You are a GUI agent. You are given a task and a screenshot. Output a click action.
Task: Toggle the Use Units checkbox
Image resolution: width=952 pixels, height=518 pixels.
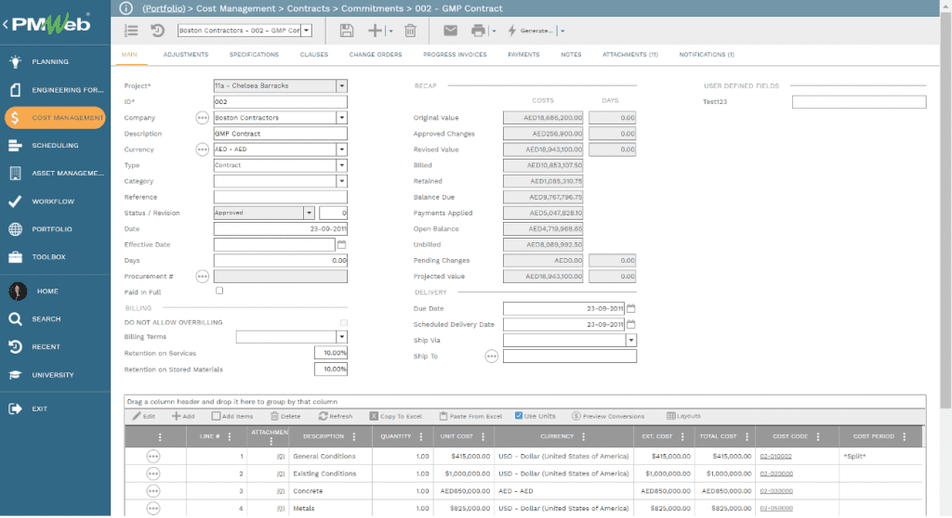pos(519,416)
